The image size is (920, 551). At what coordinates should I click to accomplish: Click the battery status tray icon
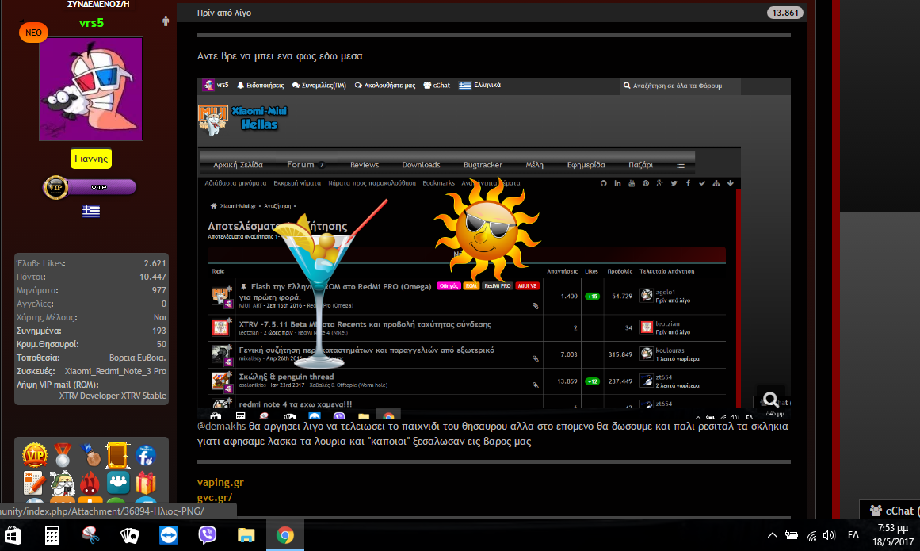click(x=792, y=535)
